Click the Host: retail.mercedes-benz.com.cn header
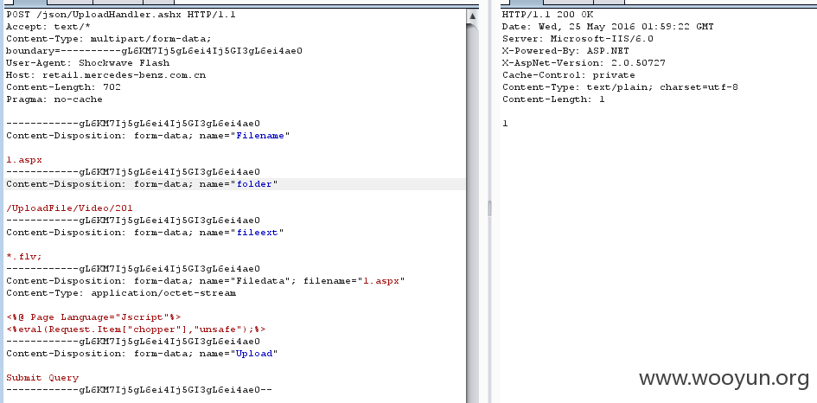The image size is (817, 403). (105, 75)
